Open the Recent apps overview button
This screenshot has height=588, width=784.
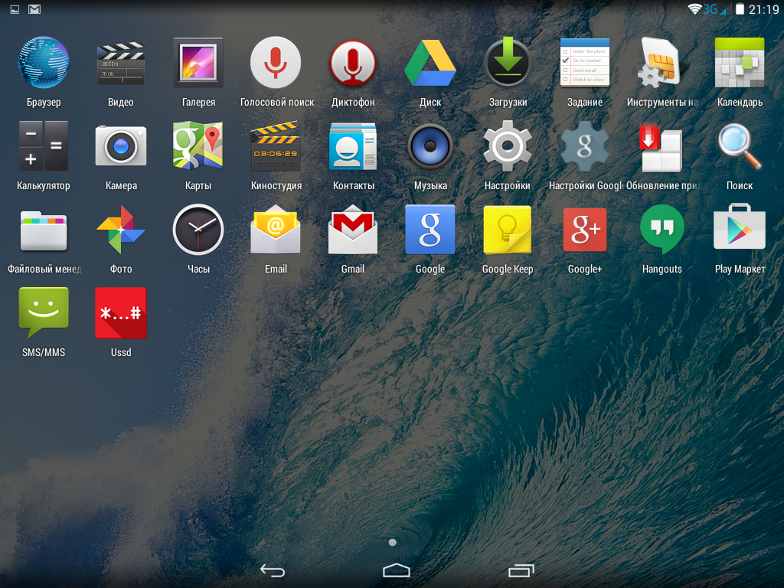[x=521, y=570]
